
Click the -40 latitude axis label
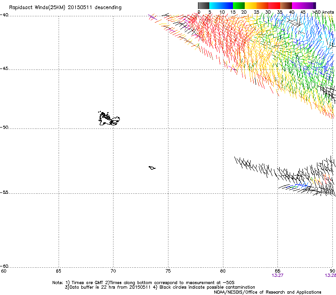coord(4,15)
